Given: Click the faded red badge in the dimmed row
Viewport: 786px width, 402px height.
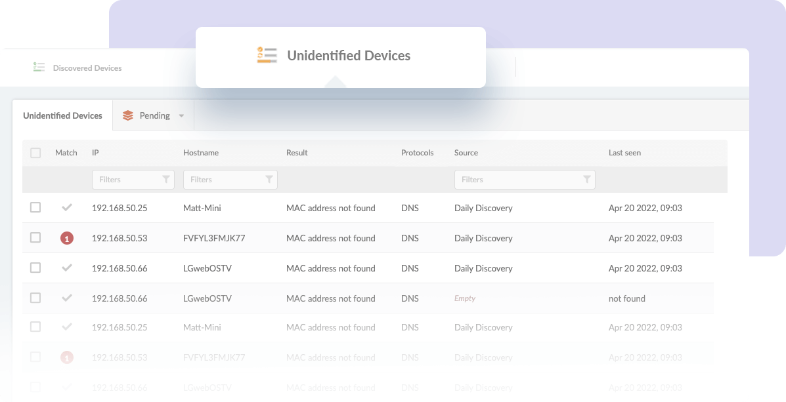Looking at the screenshot, I should [x=66, y=357].
